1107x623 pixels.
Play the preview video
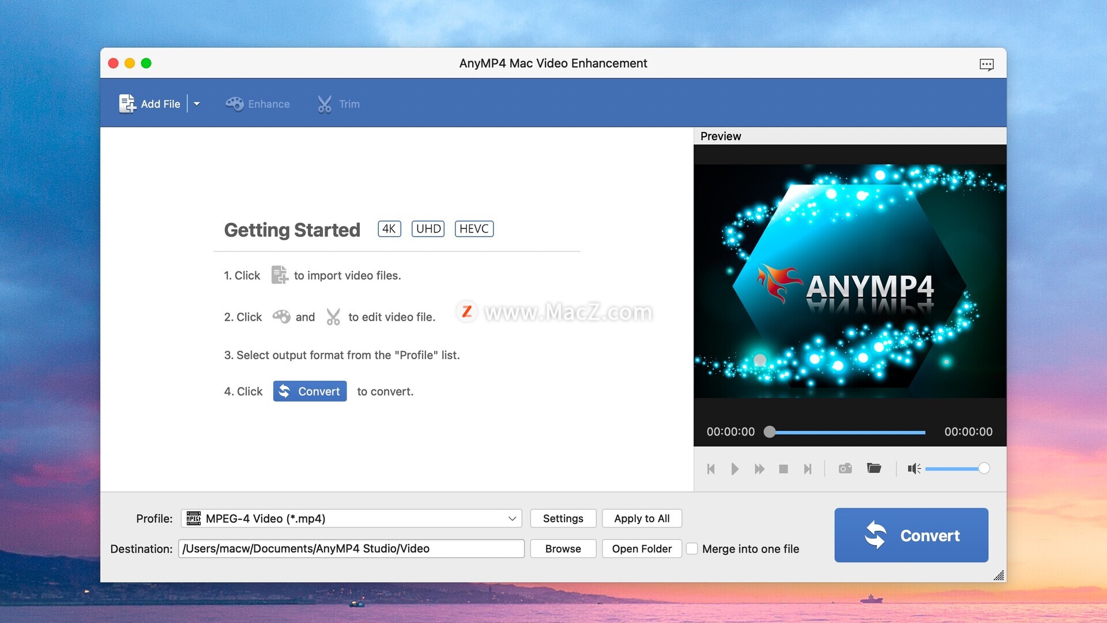point(735,469)
